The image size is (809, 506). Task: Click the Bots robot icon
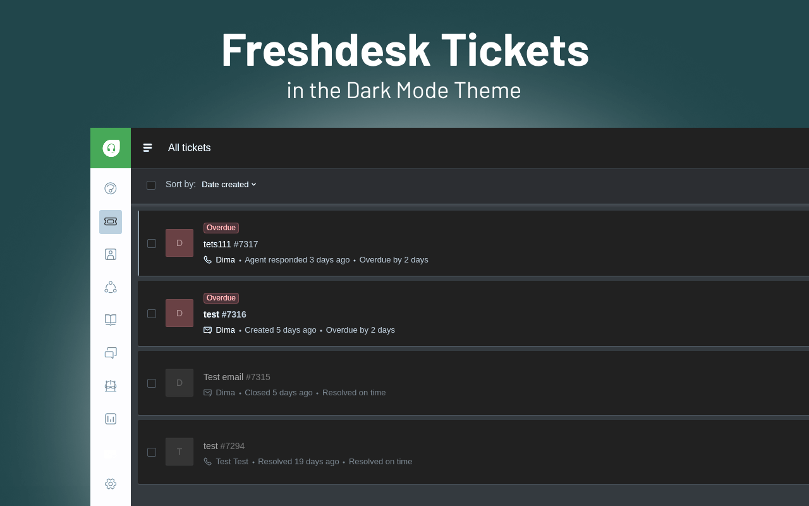111,385
